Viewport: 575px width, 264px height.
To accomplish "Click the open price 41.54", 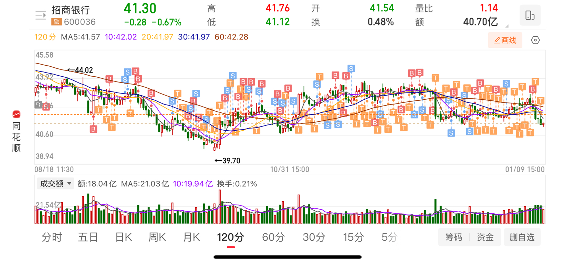I will [381, 8].
